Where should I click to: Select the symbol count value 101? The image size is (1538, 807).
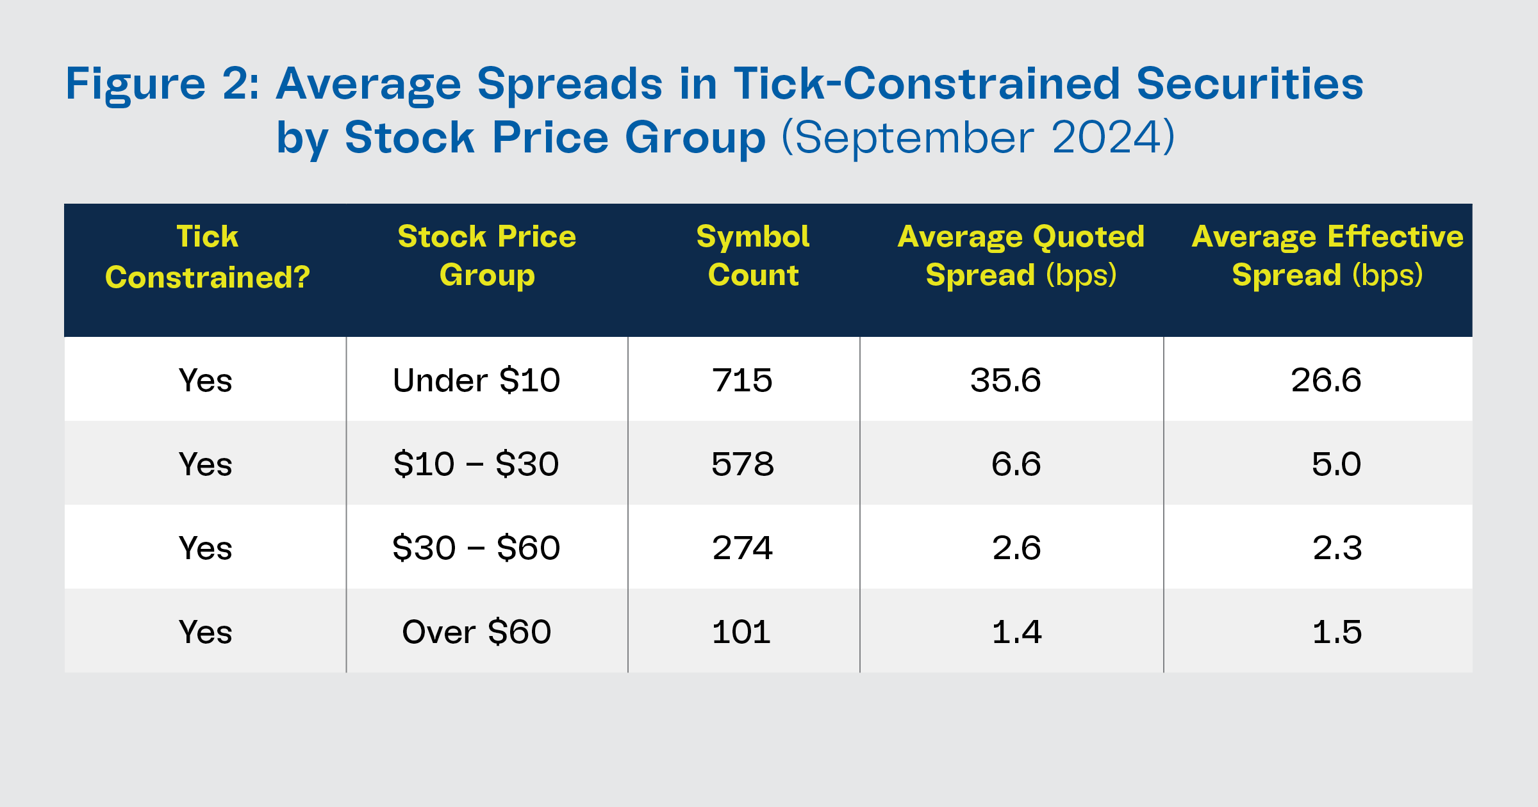point(741,632)
